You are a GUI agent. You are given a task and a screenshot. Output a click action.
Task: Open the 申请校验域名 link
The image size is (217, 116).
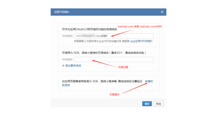click(149, 81)
